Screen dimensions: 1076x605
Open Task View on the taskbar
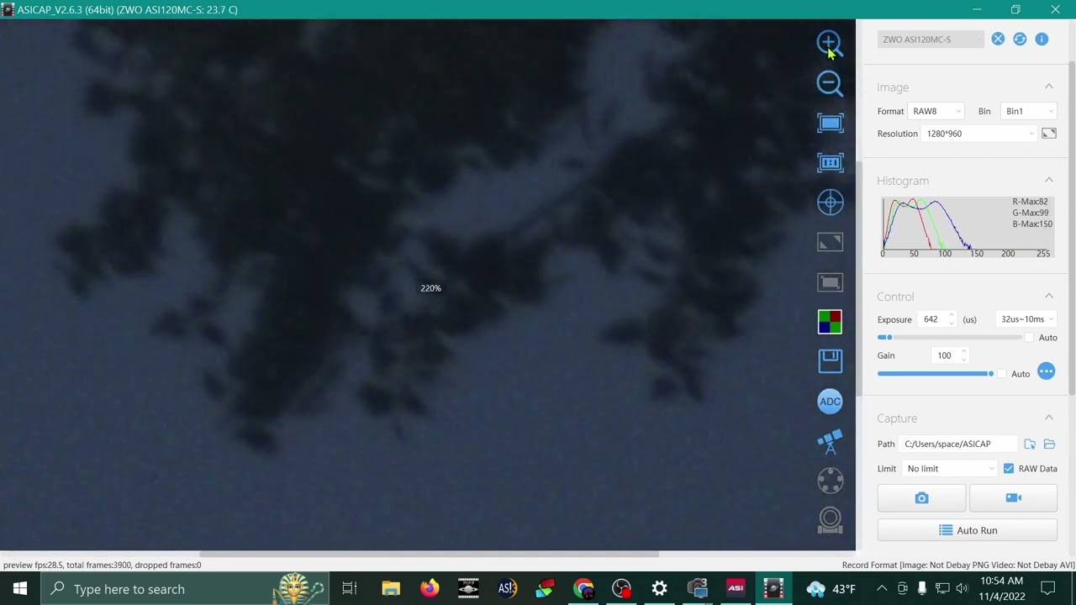(350, 589)
